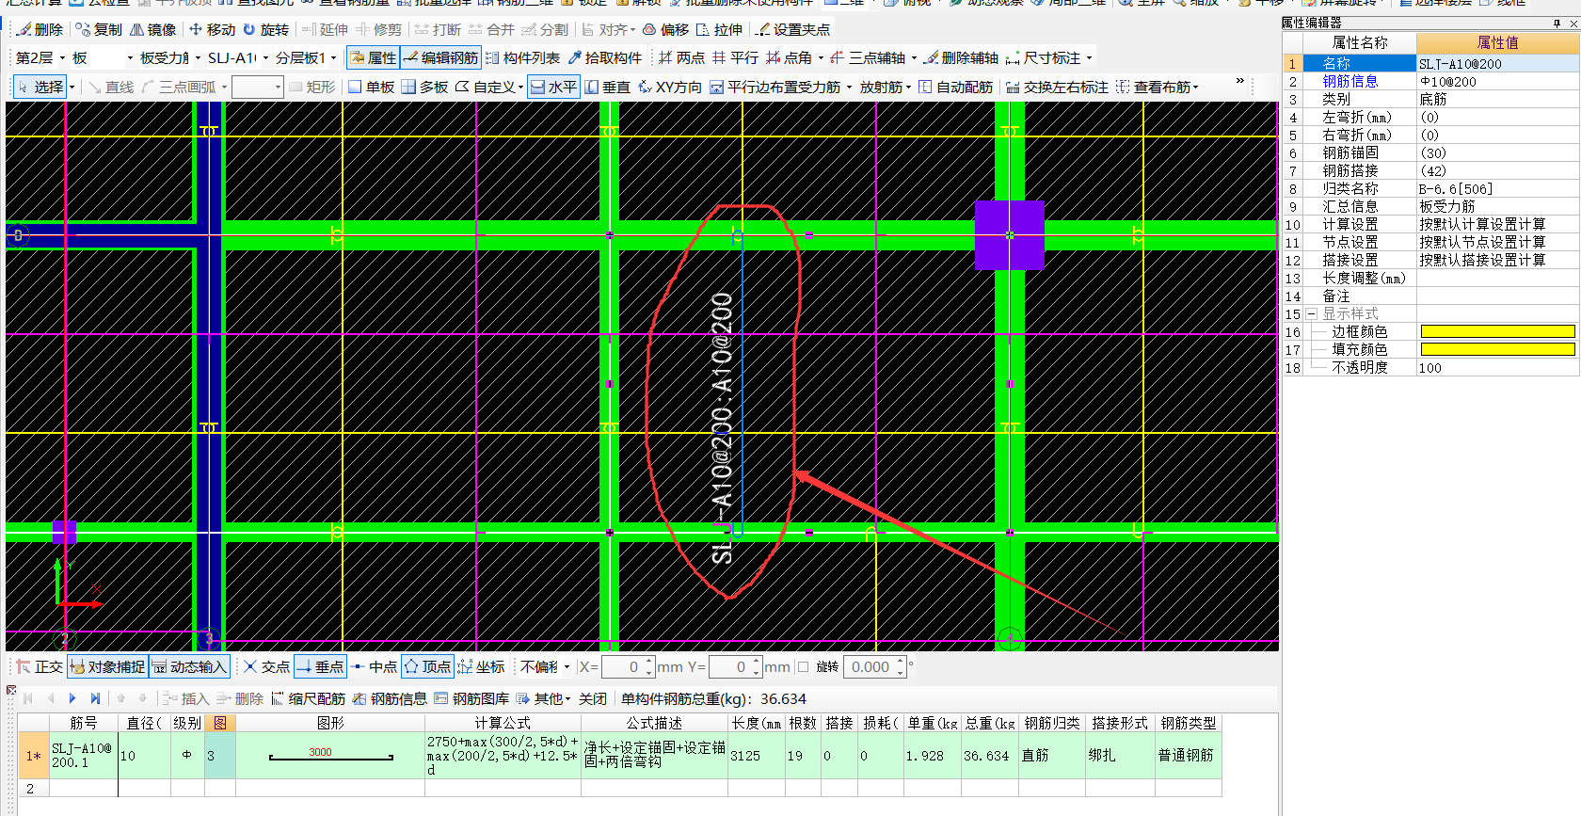1581x816 pixels.
Task: Click 坐标 coordinate button
Action: pos(482,666)
